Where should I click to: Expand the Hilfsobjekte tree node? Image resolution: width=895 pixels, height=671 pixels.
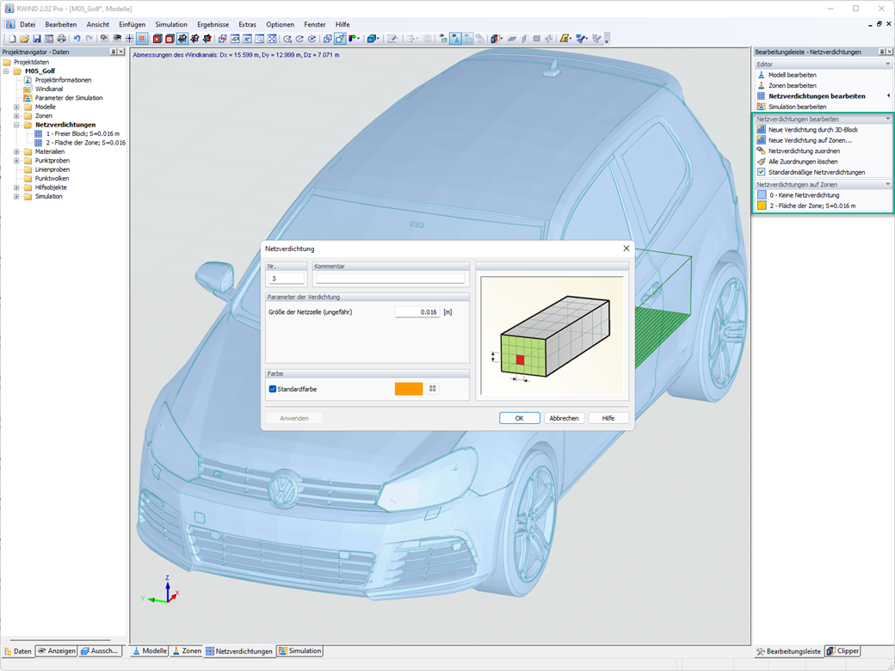pos(16,188)
